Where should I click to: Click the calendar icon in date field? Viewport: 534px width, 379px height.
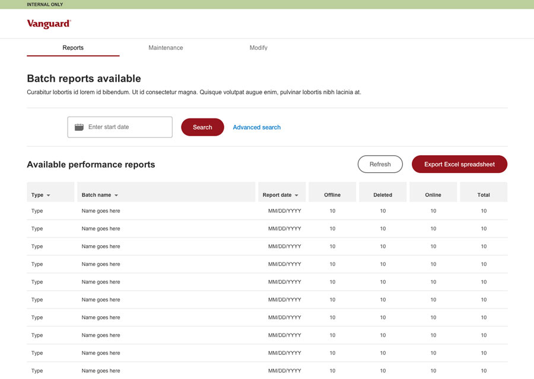79,127
